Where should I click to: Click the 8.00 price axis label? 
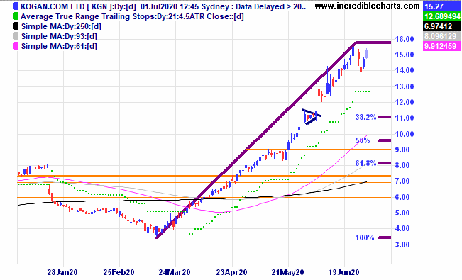click(x=402, y=165)
